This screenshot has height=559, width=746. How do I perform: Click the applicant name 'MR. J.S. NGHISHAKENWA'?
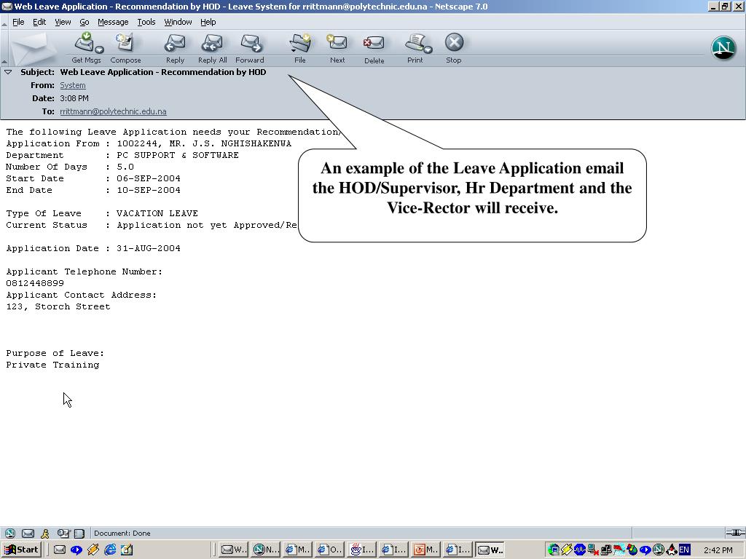(230, 143)
